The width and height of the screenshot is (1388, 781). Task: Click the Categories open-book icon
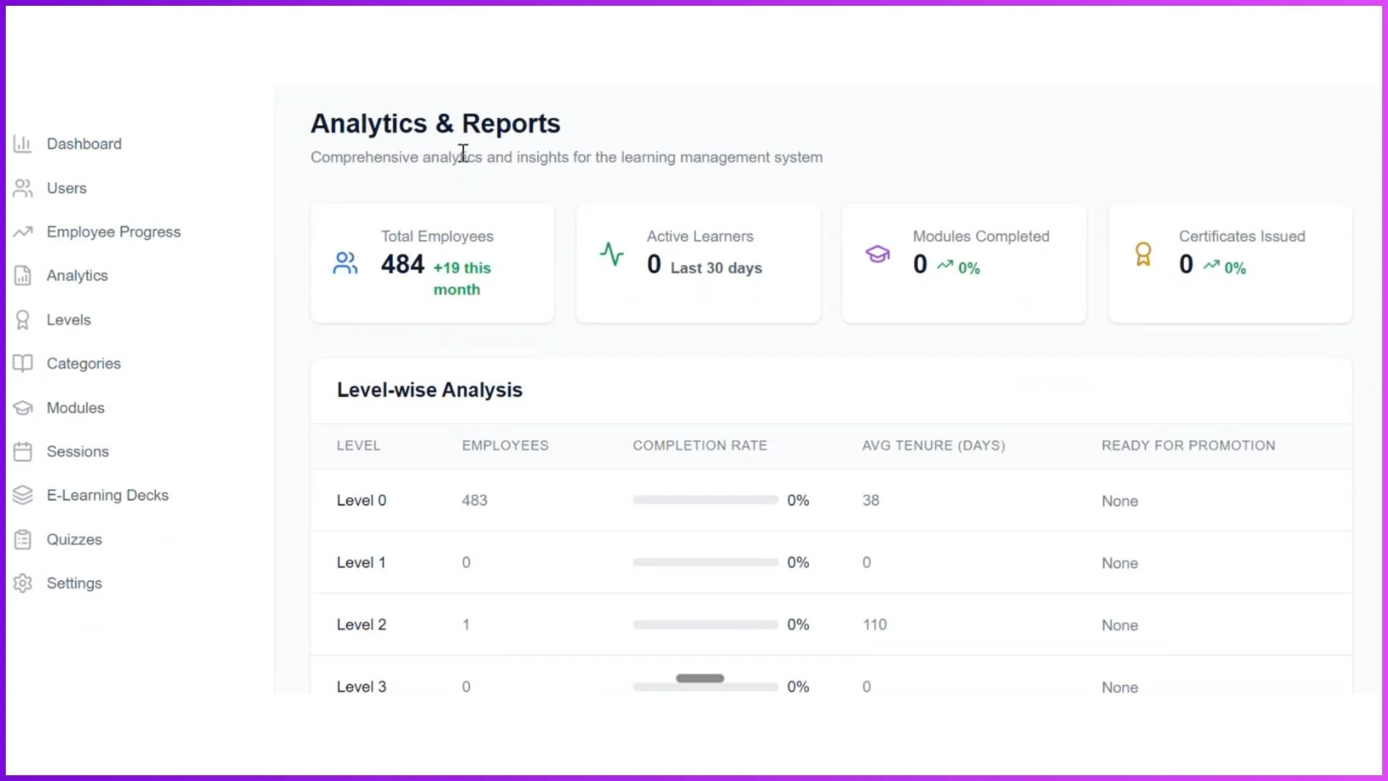click(22, 363)
